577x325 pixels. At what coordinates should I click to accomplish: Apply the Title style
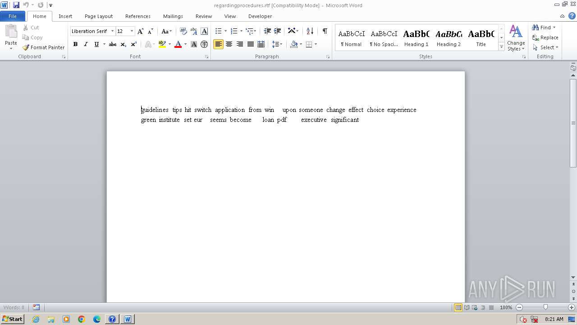[x=481, y=38]
